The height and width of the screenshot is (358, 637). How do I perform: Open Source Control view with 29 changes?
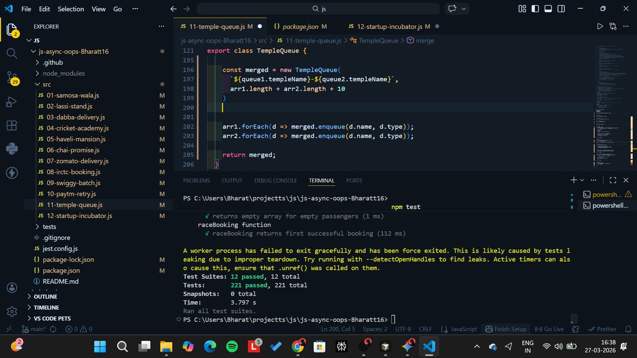tap(12, 77)
